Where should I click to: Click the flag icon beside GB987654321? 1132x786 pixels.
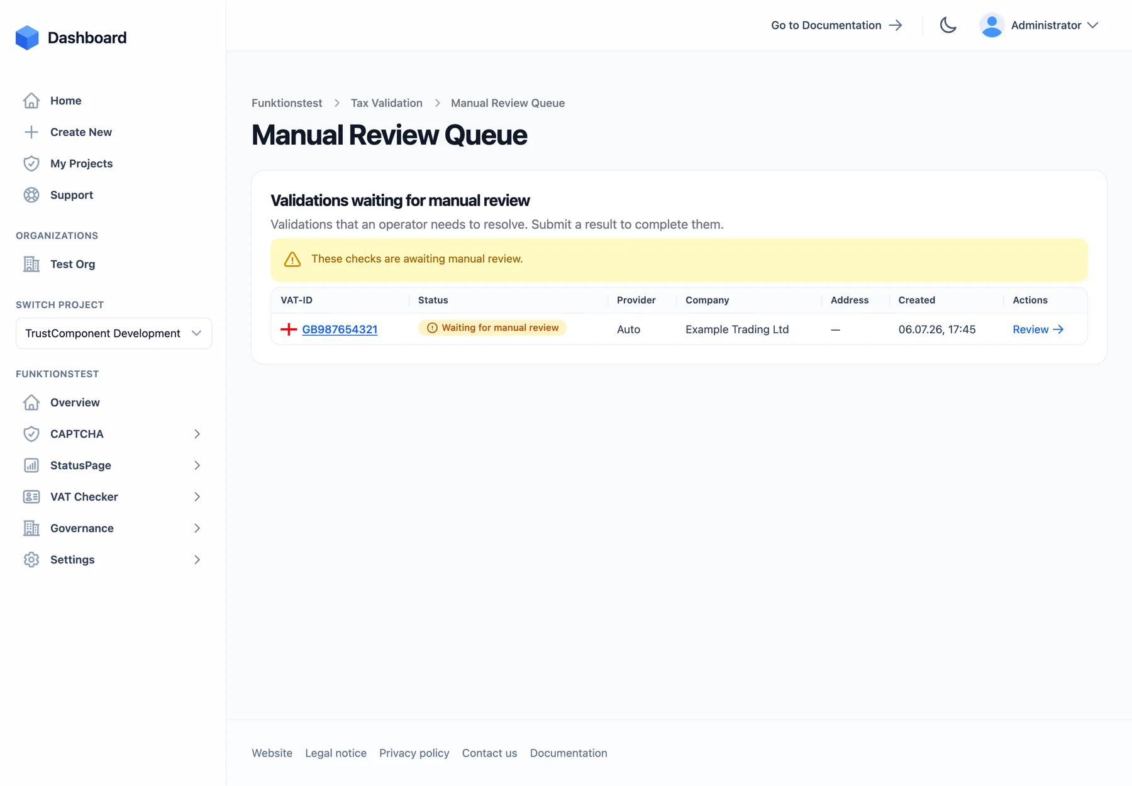(289, 329)
